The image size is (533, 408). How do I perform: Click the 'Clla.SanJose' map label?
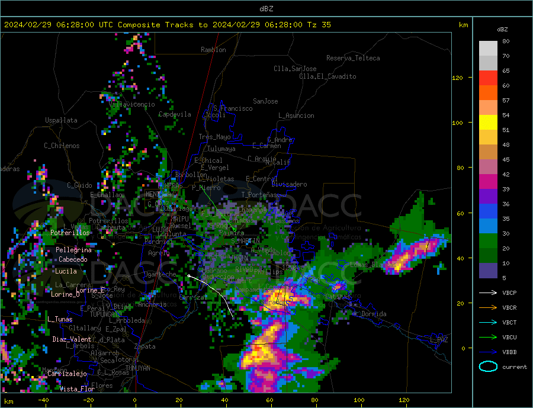point(295,69)
